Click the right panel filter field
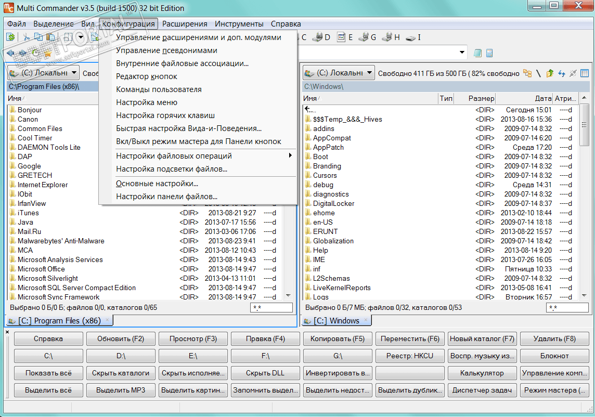The image size is (595, 417). pyautogui.click(x=567, y=307)
